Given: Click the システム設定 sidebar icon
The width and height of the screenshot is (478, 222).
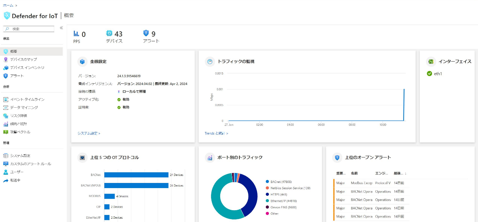Looking at the screenshot, I should [x=6, y=156].
